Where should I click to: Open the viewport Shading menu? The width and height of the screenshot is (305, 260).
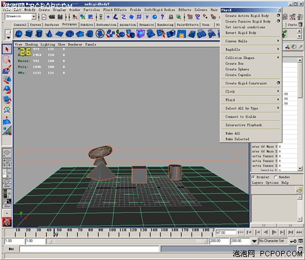31,45
